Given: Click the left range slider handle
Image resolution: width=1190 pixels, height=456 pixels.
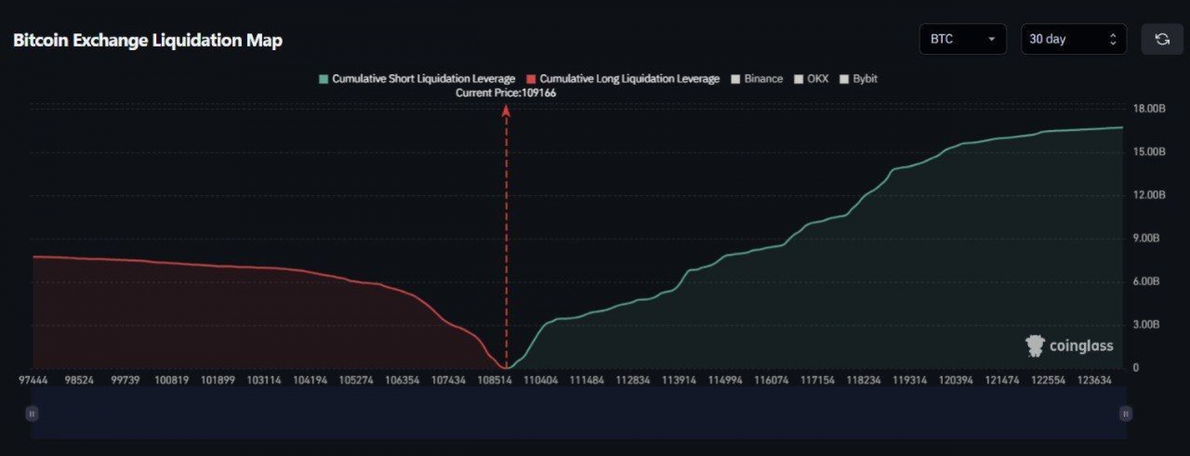Looking at the screenshot, I should pos(32,413).
